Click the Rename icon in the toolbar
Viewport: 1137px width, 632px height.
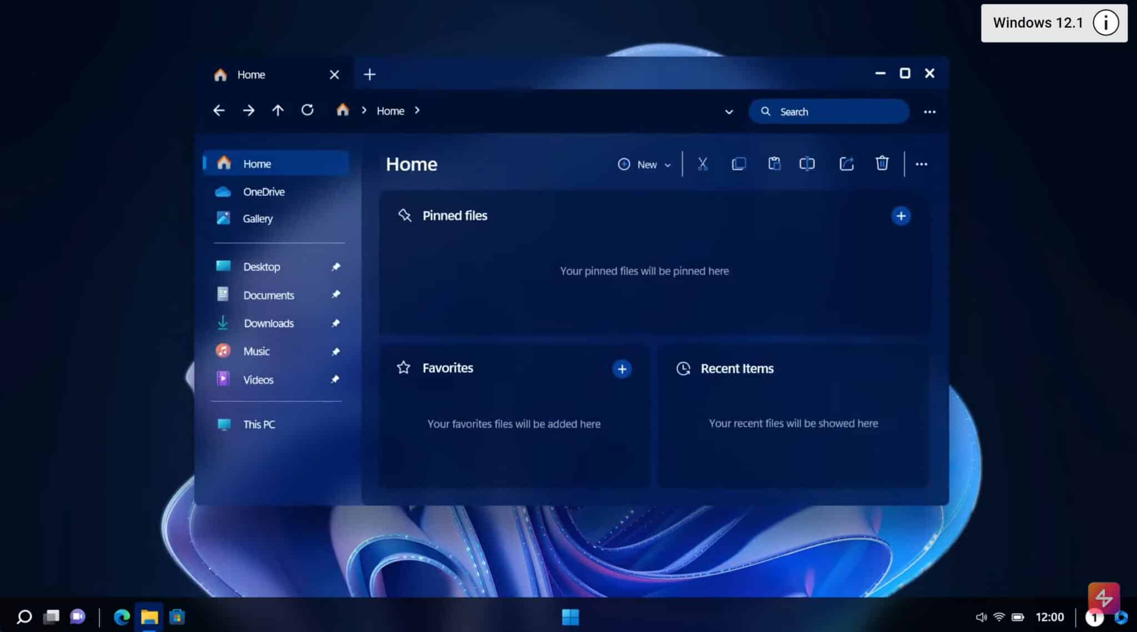tap(807, 163)
